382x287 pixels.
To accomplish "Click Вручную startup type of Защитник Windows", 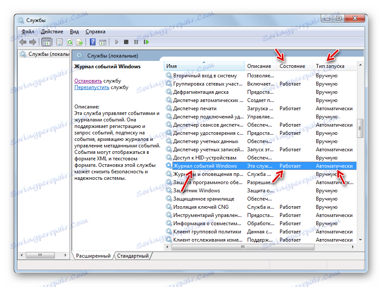I will 326,191.
